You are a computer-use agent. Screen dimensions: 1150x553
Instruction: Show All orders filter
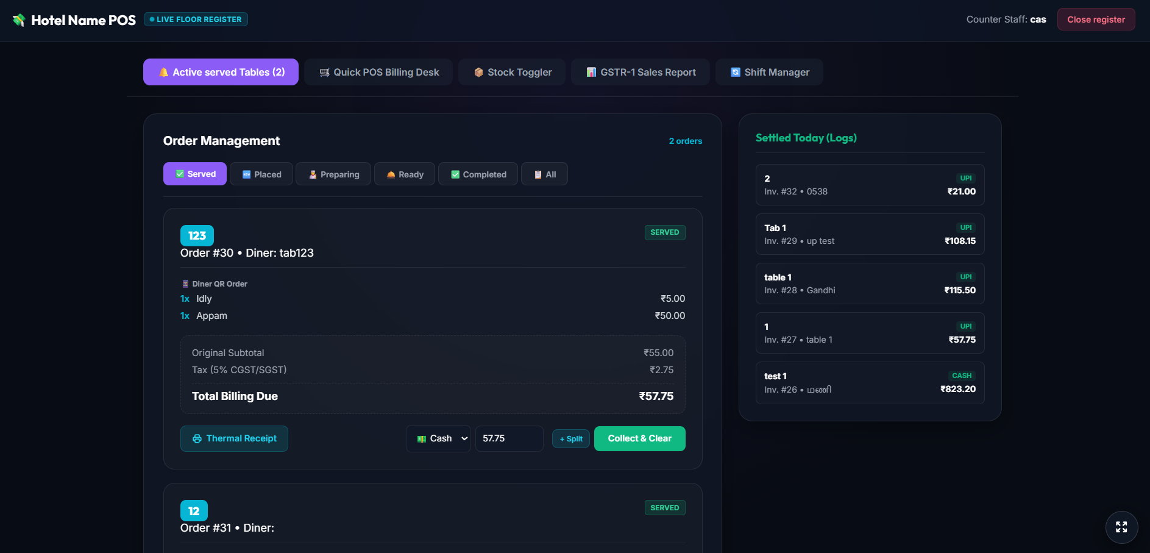tap(545, 174)
